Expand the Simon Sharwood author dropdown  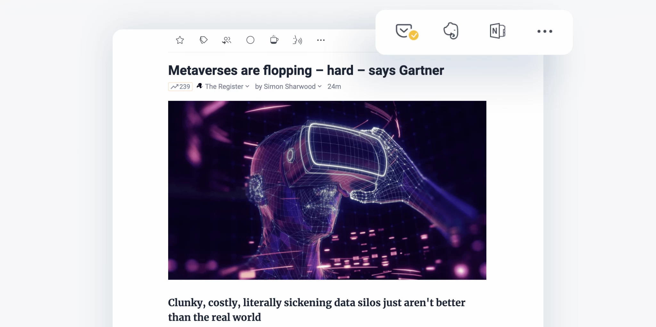coord(288,86)
